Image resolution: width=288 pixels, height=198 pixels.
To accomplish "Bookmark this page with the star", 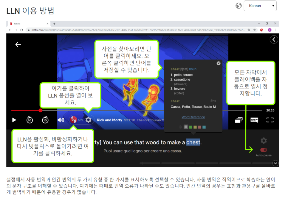I will click(255, 30).
